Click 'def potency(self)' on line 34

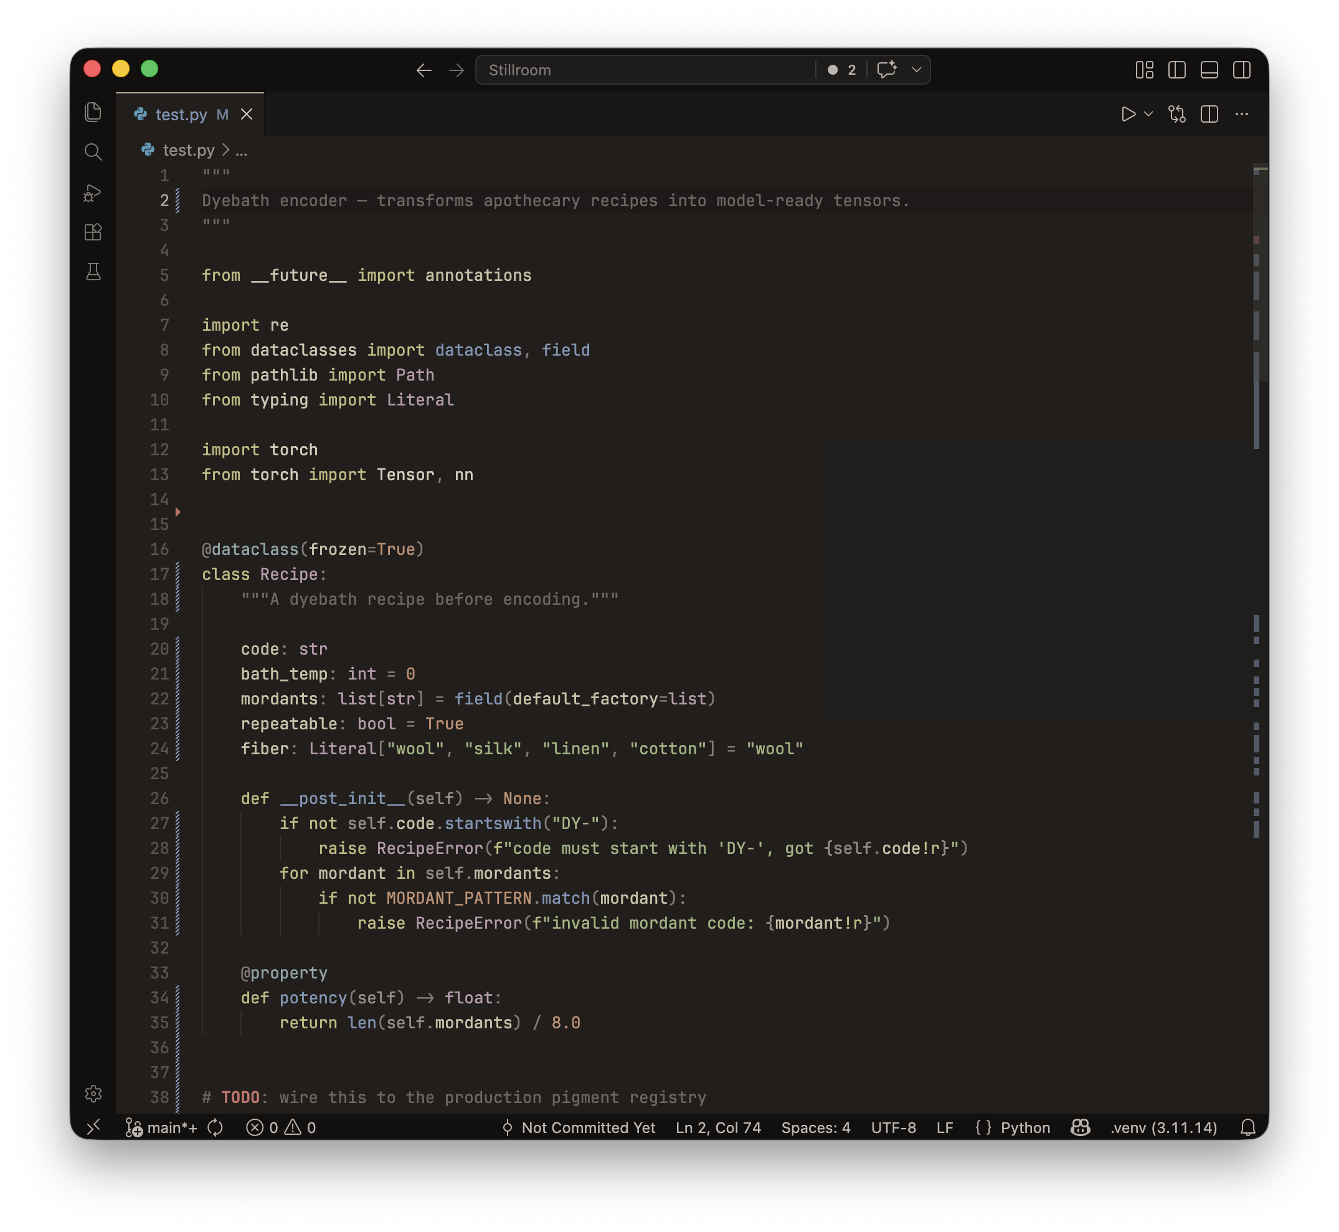[323, 998]
